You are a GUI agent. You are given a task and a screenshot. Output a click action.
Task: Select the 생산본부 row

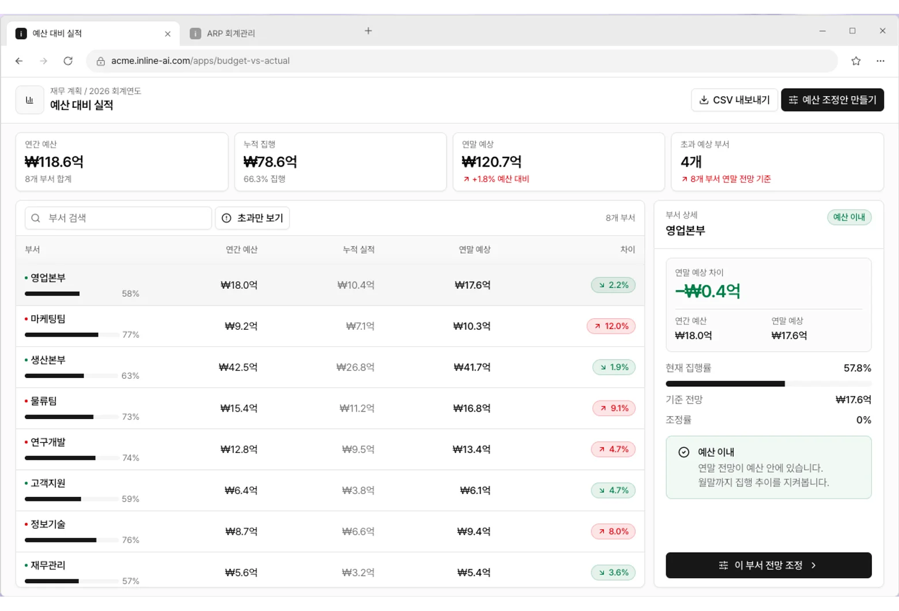tap(330, 367)
